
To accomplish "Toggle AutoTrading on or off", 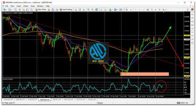I will click(66, 9).
